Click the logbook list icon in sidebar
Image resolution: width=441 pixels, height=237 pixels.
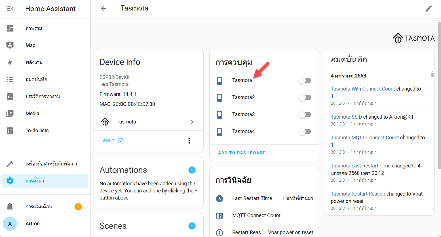[10, 79]
